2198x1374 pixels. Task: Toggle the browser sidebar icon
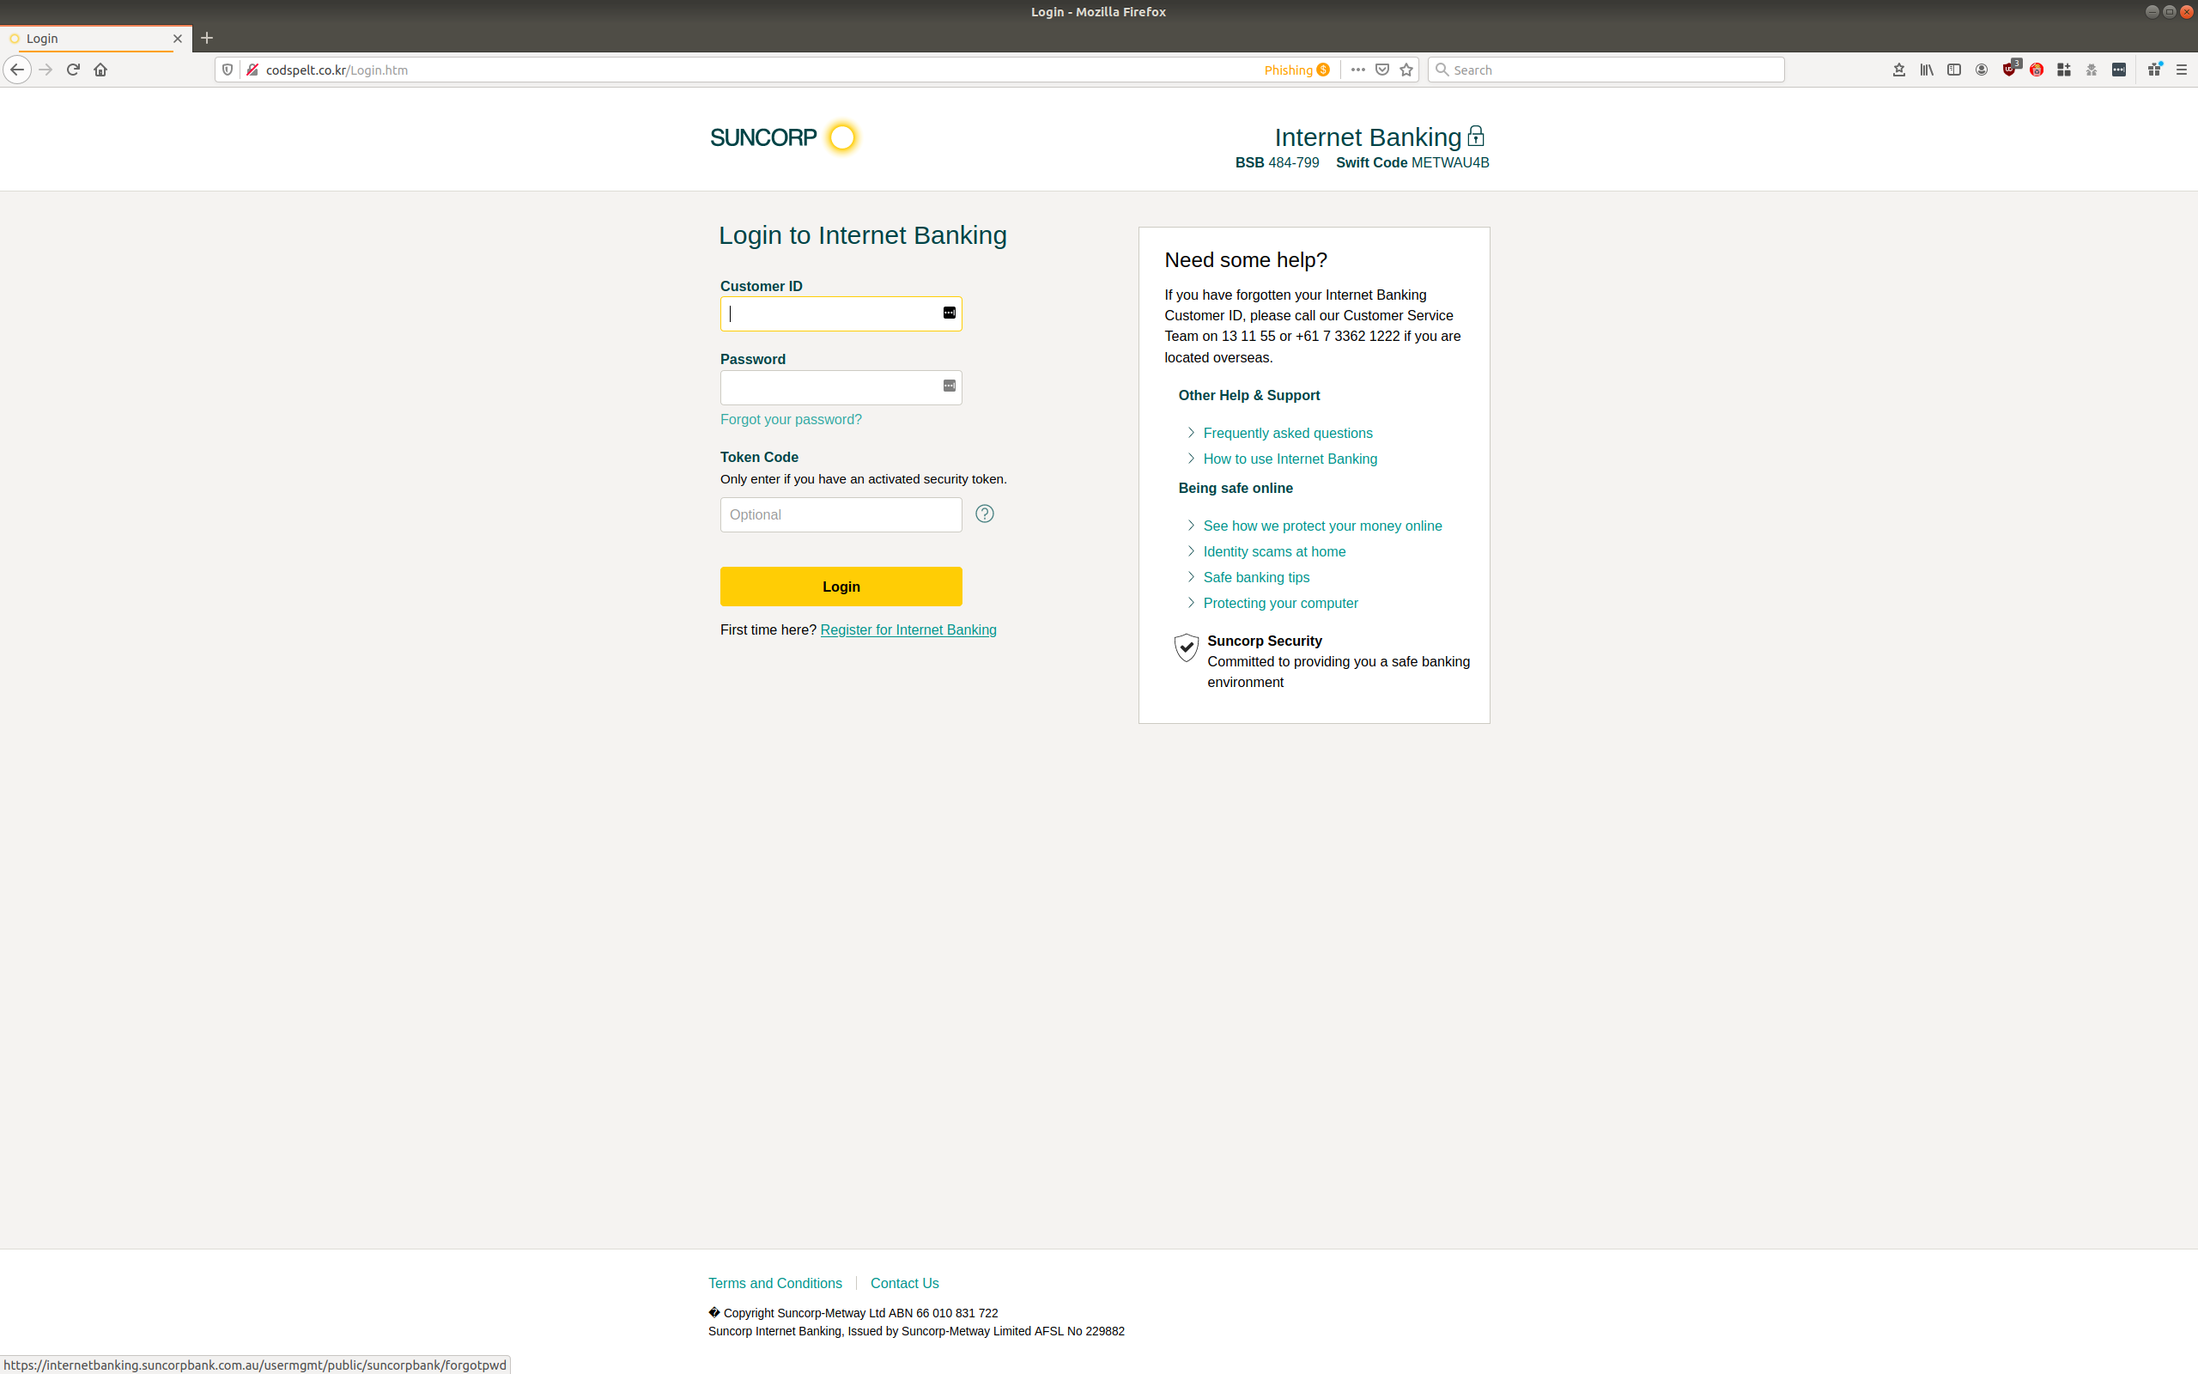pos(1953,69)
